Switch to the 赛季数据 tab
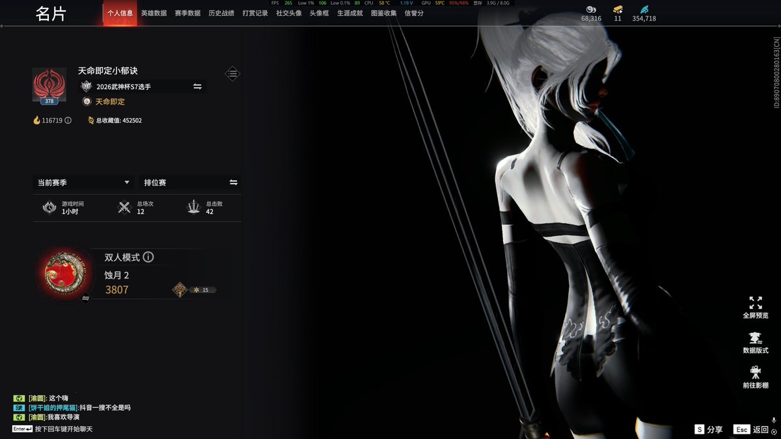Viewport: 781px width, 439px height. (187, 13)
